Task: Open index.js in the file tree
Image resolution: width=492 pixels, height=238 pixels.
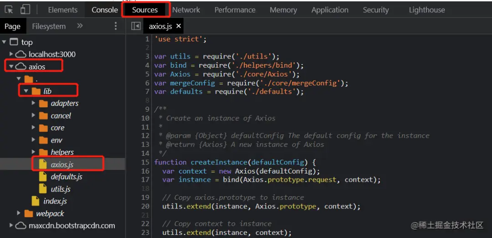Action: point(55,201)
